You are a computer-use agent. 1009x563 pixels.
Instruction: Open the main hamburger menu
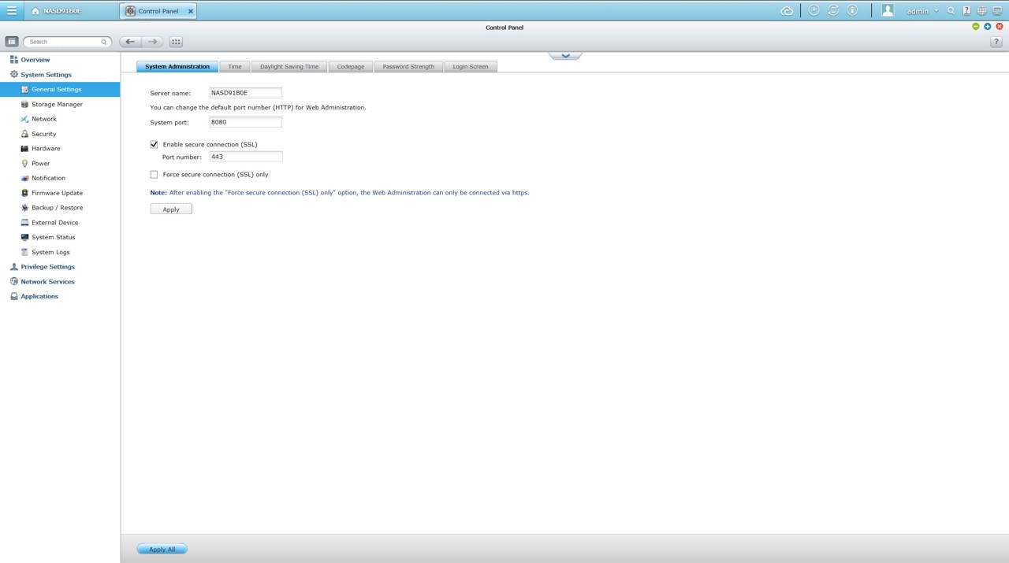(x=11, y=11)
